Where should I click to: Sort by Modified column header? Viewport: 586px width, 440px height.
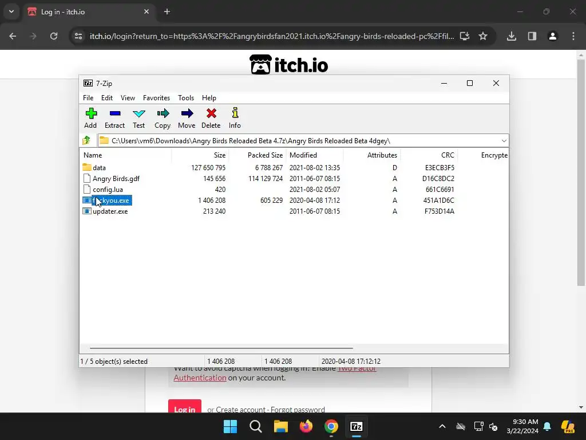[x=315, y=155]
